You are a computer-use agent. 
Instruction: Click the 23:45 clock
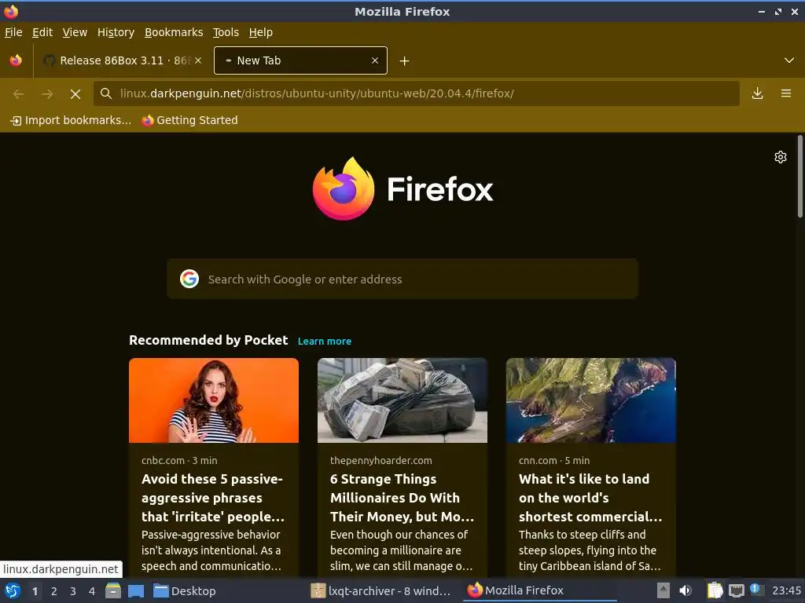[x=786, y=590]
